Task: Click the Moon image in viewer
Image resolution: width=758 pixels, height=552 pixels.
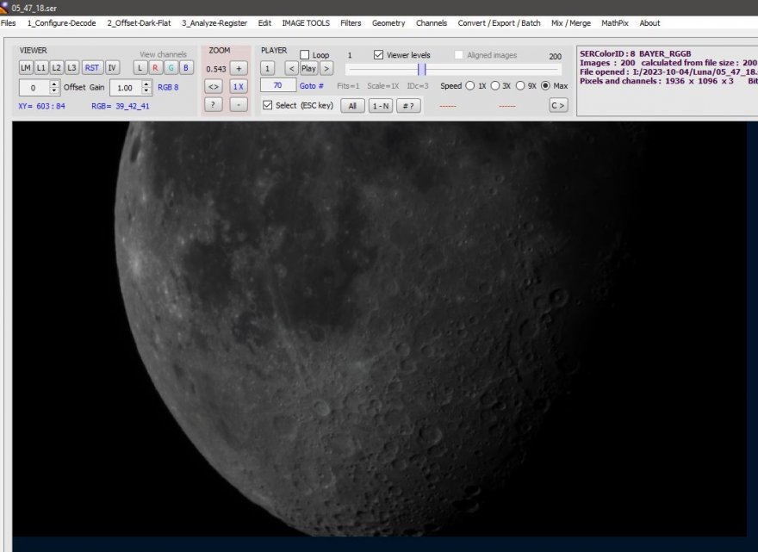Action: point(379,329)
